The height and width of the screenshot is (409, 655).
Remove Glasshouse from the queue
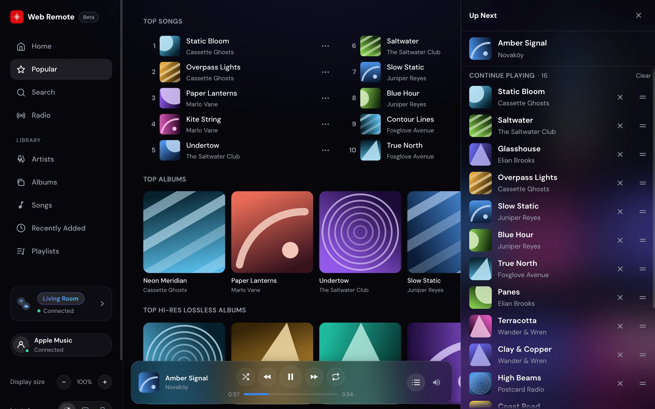620,154
